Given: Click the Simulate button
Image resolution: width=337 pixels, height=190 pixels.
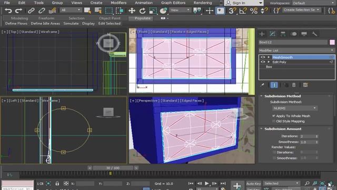Looking at the screenshot, I should coord(71,23).
